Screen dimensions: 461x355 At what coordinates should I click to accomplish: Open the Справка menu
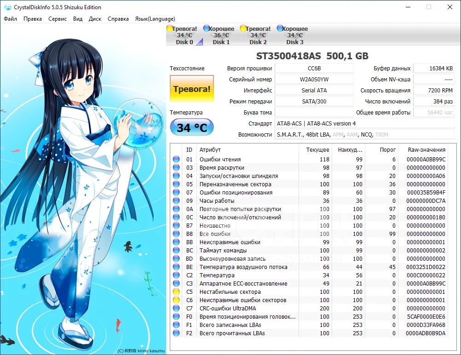(x=118, y=19)
